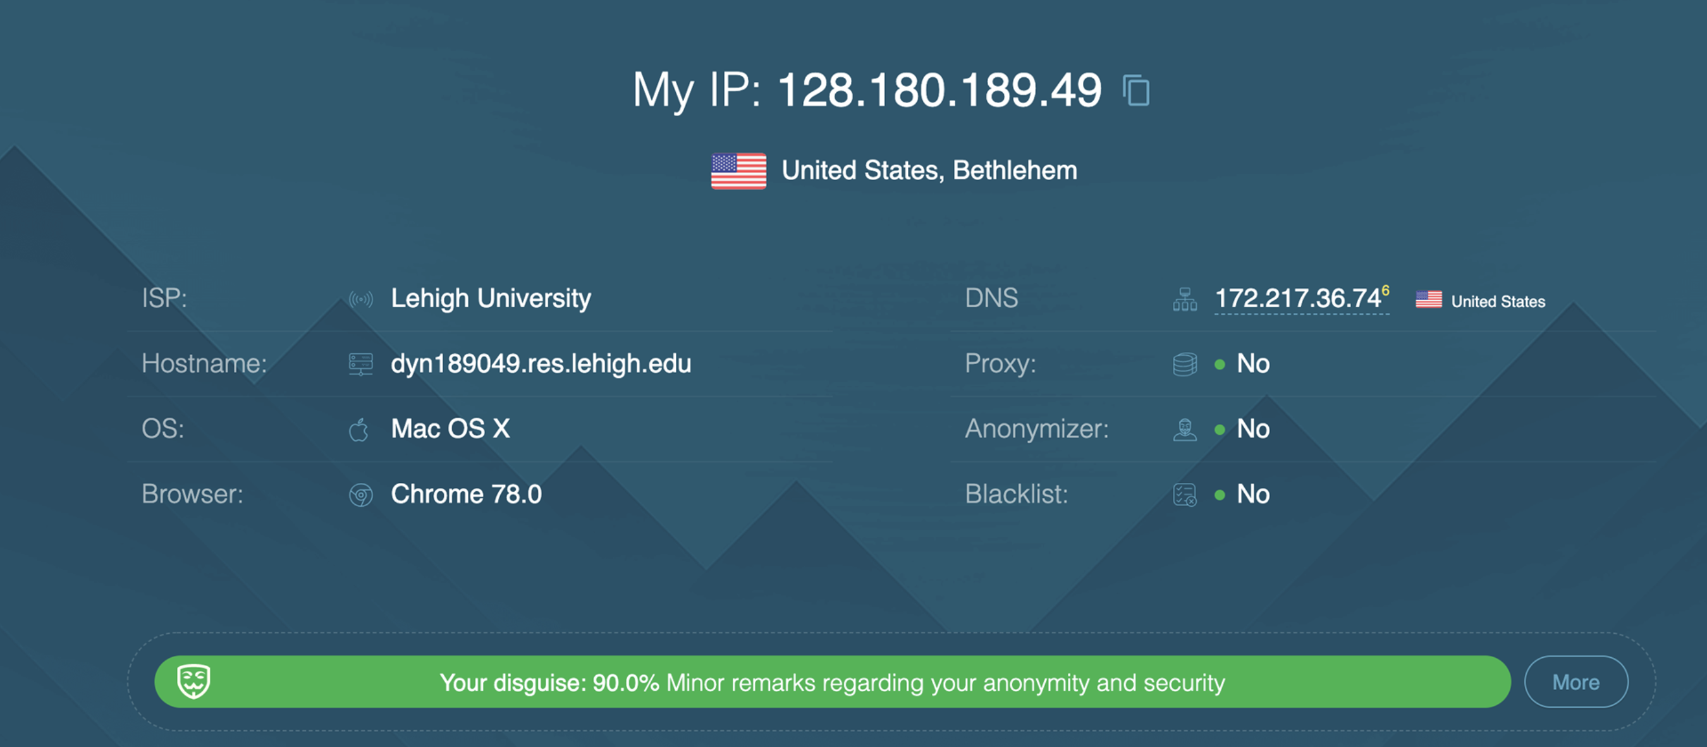
Task: Select the hostname dyn189049.res.lehigh.edu text
Action: [x=541, y=363]
